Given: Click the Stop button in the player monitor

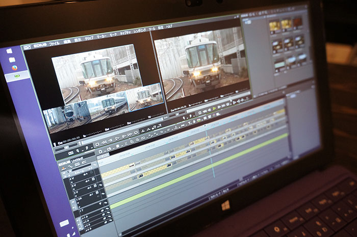Looking at the screenshot, I should pos(97,145).
